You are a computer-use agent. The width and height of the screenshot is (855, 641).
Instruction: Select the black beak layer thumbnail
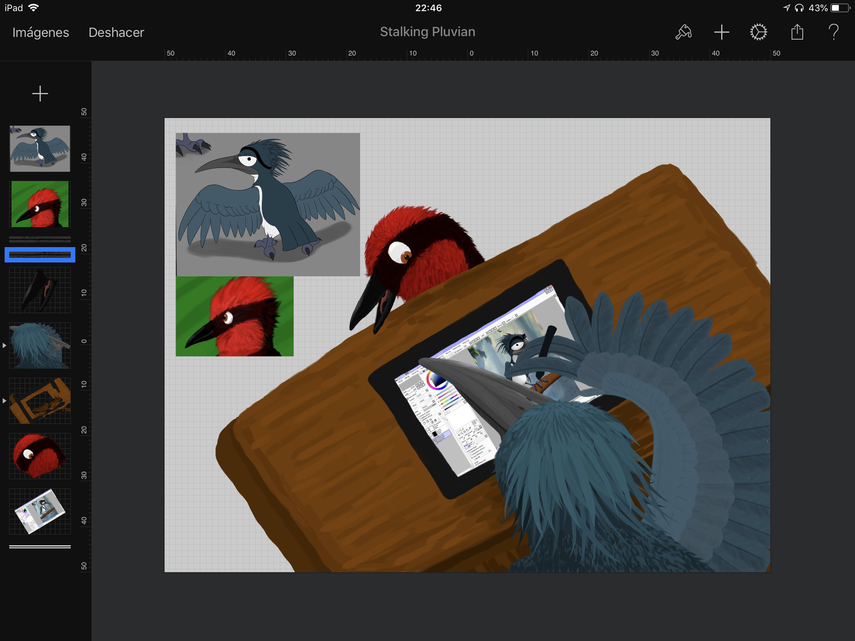point(40,290)
